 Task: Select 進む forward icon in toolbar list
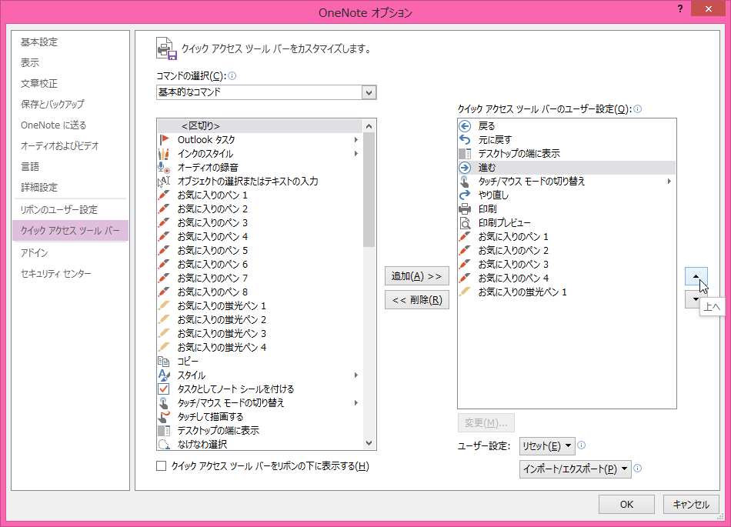(x=465, y=167)
